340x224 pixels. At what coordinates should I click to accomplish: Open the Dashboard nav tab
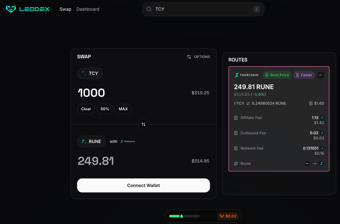(x=88, y=9)
